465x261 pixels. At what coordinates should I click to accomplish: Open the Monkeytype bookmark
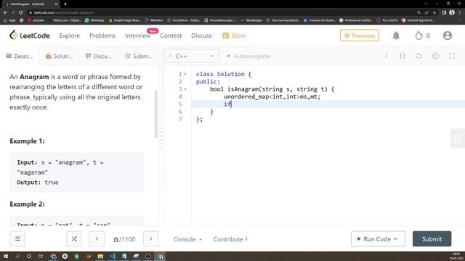point(251,20)
